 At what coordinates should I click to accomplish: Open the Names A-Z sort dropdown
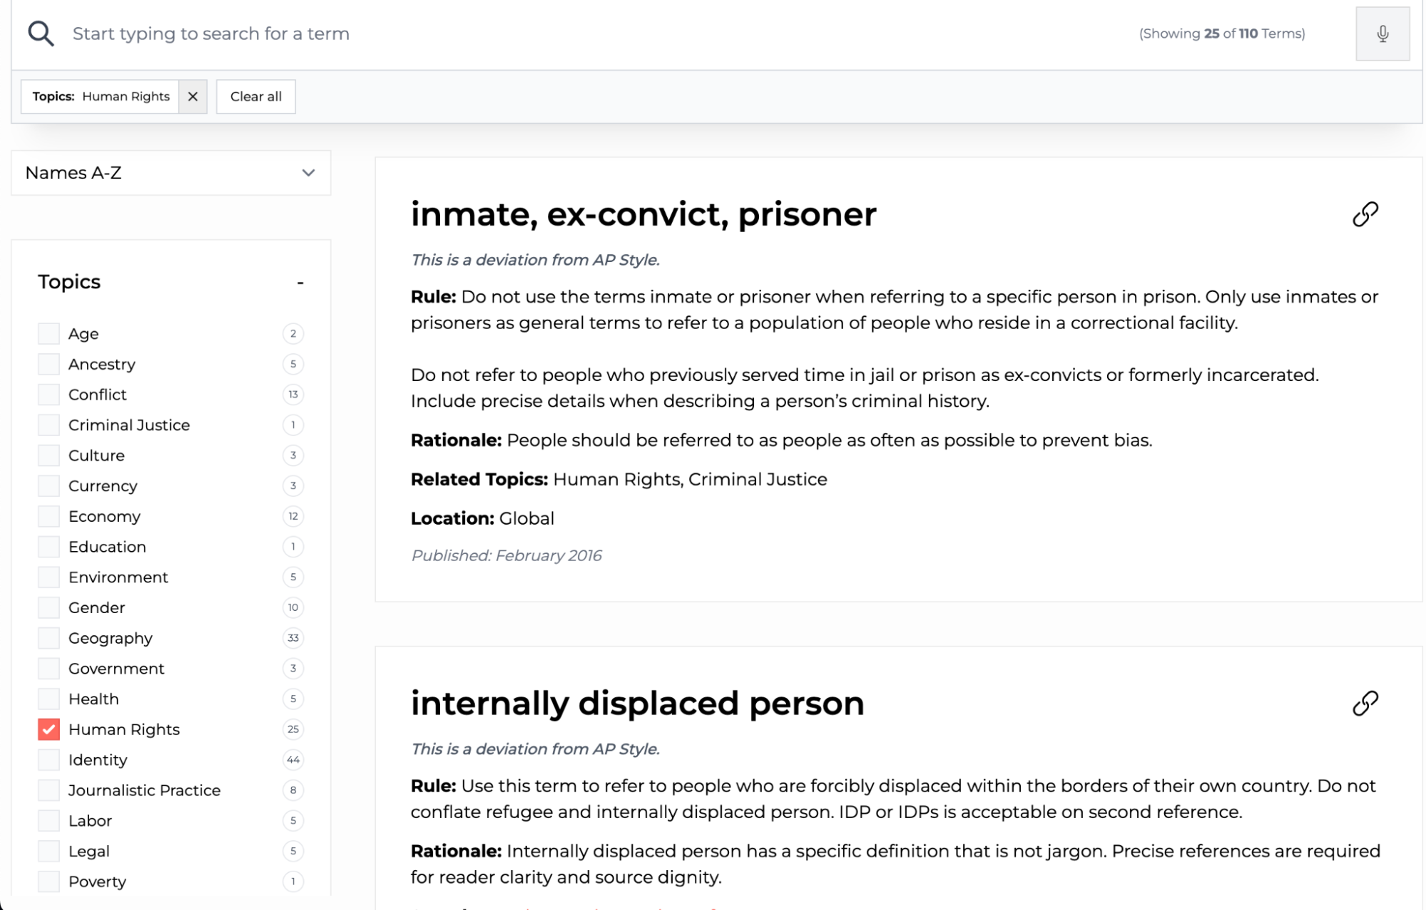coord(171,173)
